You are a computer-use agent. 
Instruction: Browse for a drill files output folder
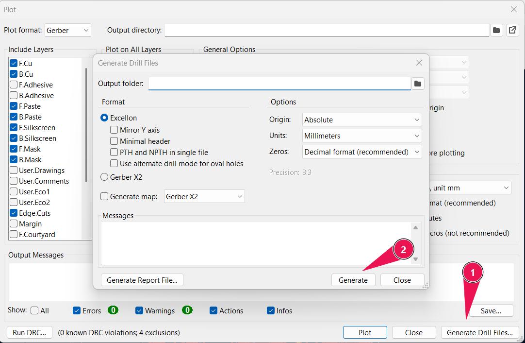click(x=418, y=83)
